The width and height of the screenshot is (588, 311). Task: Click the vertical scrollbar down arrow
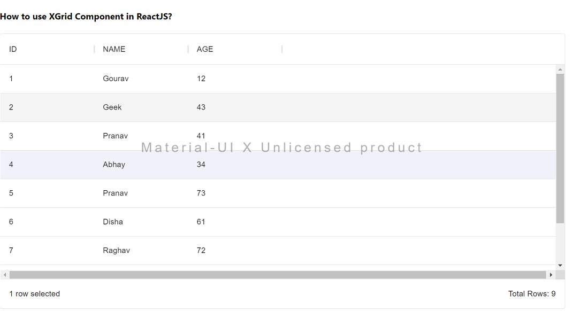[560, 265]
